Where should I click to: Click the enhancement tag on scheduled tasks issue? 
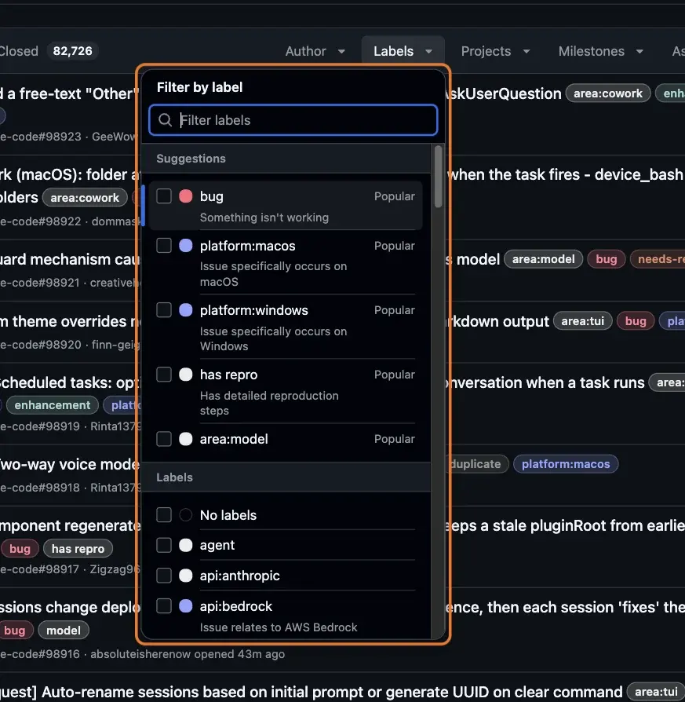[x=53, y=404]
